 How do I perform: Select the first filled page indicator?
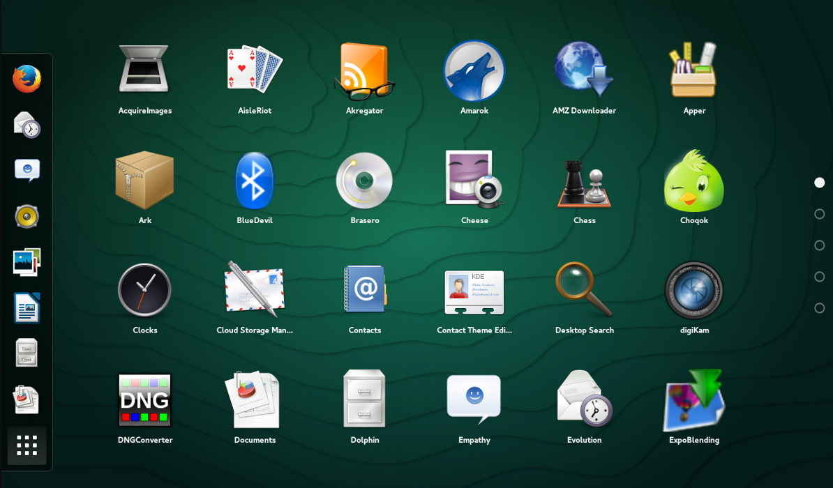(x=819, y=183)
